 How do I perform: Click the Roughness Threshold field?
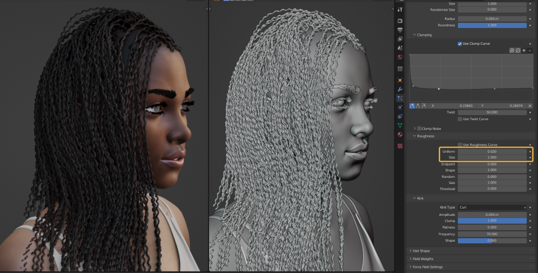[x=492, y=189]
